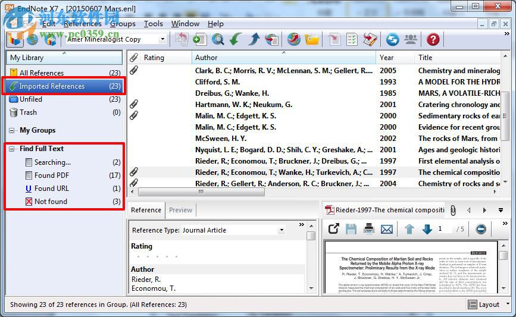The width and height of the screenshot is (516, 317).
Task: Open the Reference Type dropdown
Action: coord(282,230)
